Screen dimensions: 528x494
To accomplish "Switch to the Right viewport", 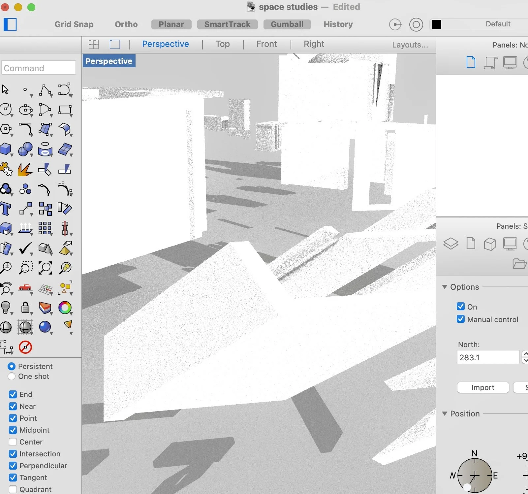I will [314, 44].
